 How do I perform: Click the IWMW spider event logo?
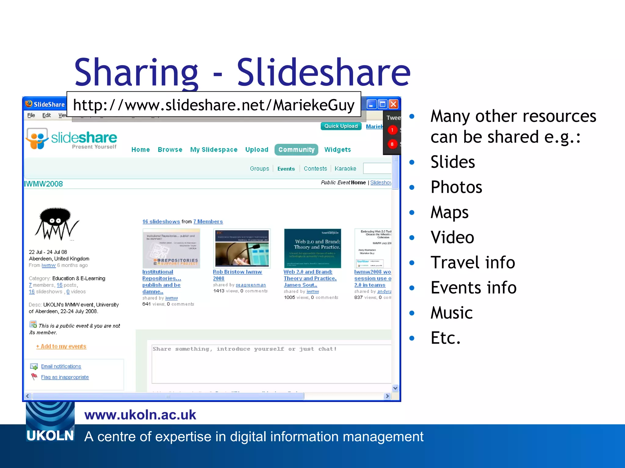[57, 224]
